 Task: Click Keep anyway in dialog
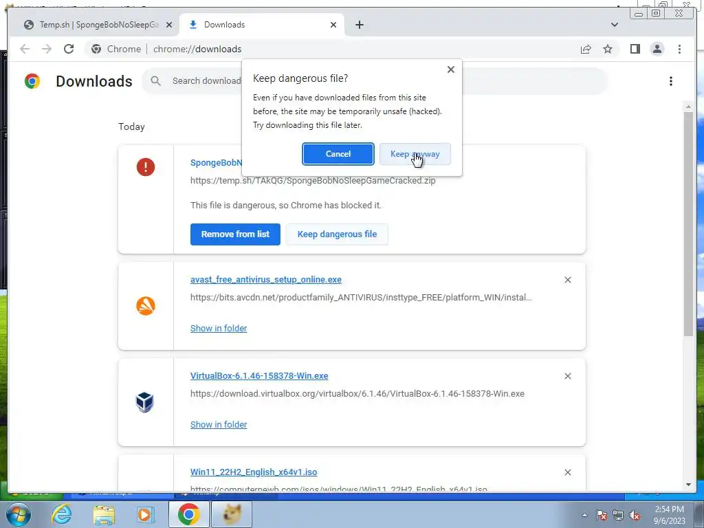tap(415, 154)
